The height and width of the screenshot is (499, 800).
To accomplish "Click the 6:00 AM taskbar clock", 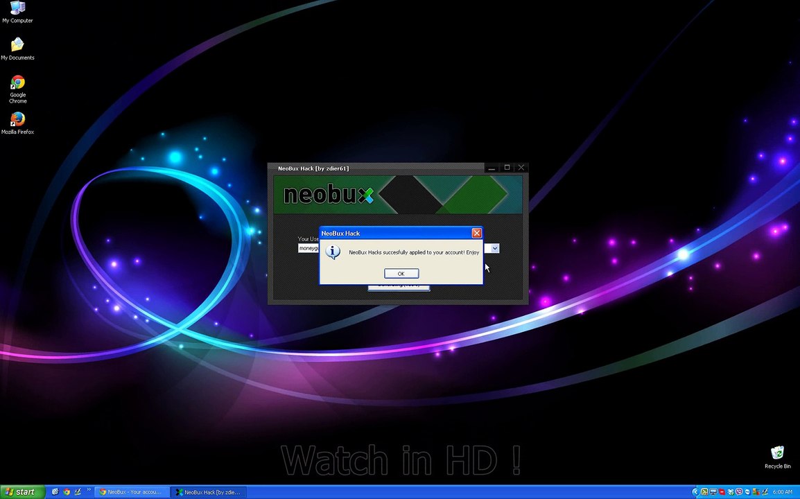I will pyautogui.click(x=783, y=492).
